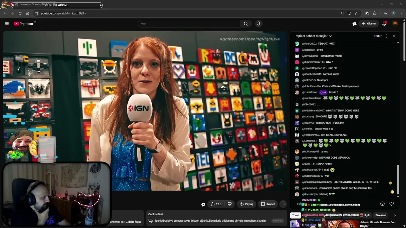
Task: Navigate back in the browser
Action: [x=5, y=13]
